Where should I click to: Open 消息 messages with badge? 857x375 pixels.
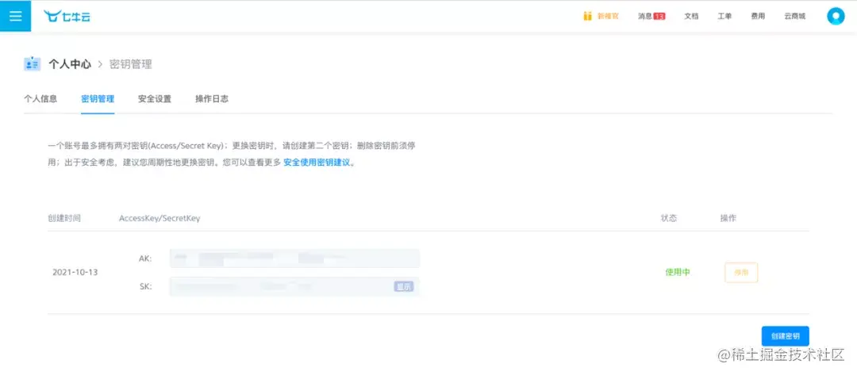[651, 17]
